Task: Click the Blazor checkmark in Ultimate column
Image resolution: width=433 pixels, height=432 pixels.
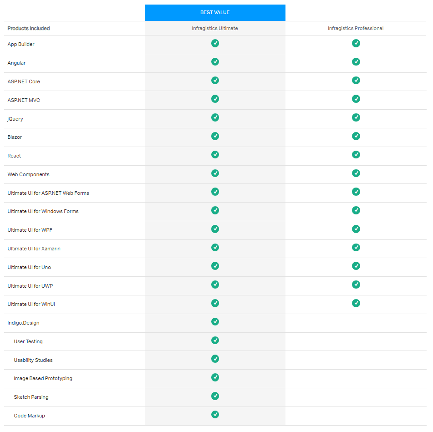Action: pos(215,136)
